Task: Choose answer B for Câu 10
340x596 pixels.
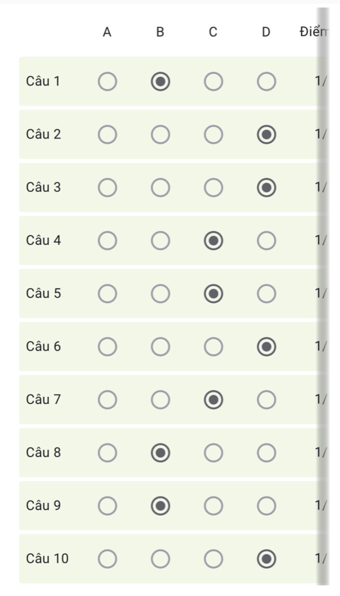Action: [160, 559]
